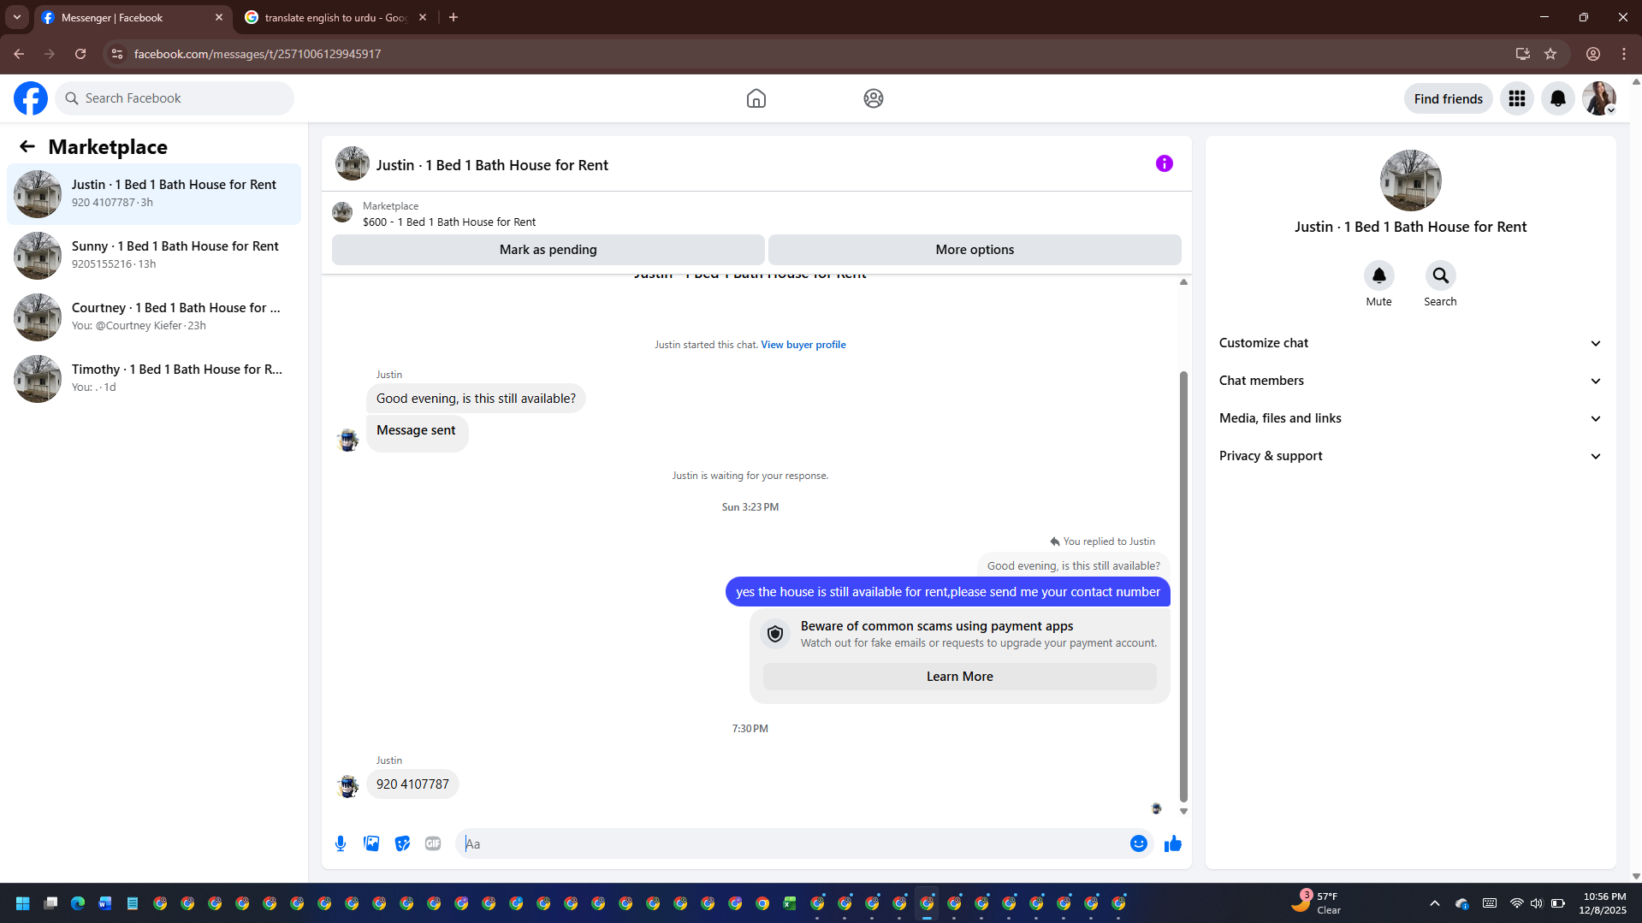Viewport: 1642px width, 923px height.
Task: Open Excel from the taskbar
Action: tap(790, 903)
